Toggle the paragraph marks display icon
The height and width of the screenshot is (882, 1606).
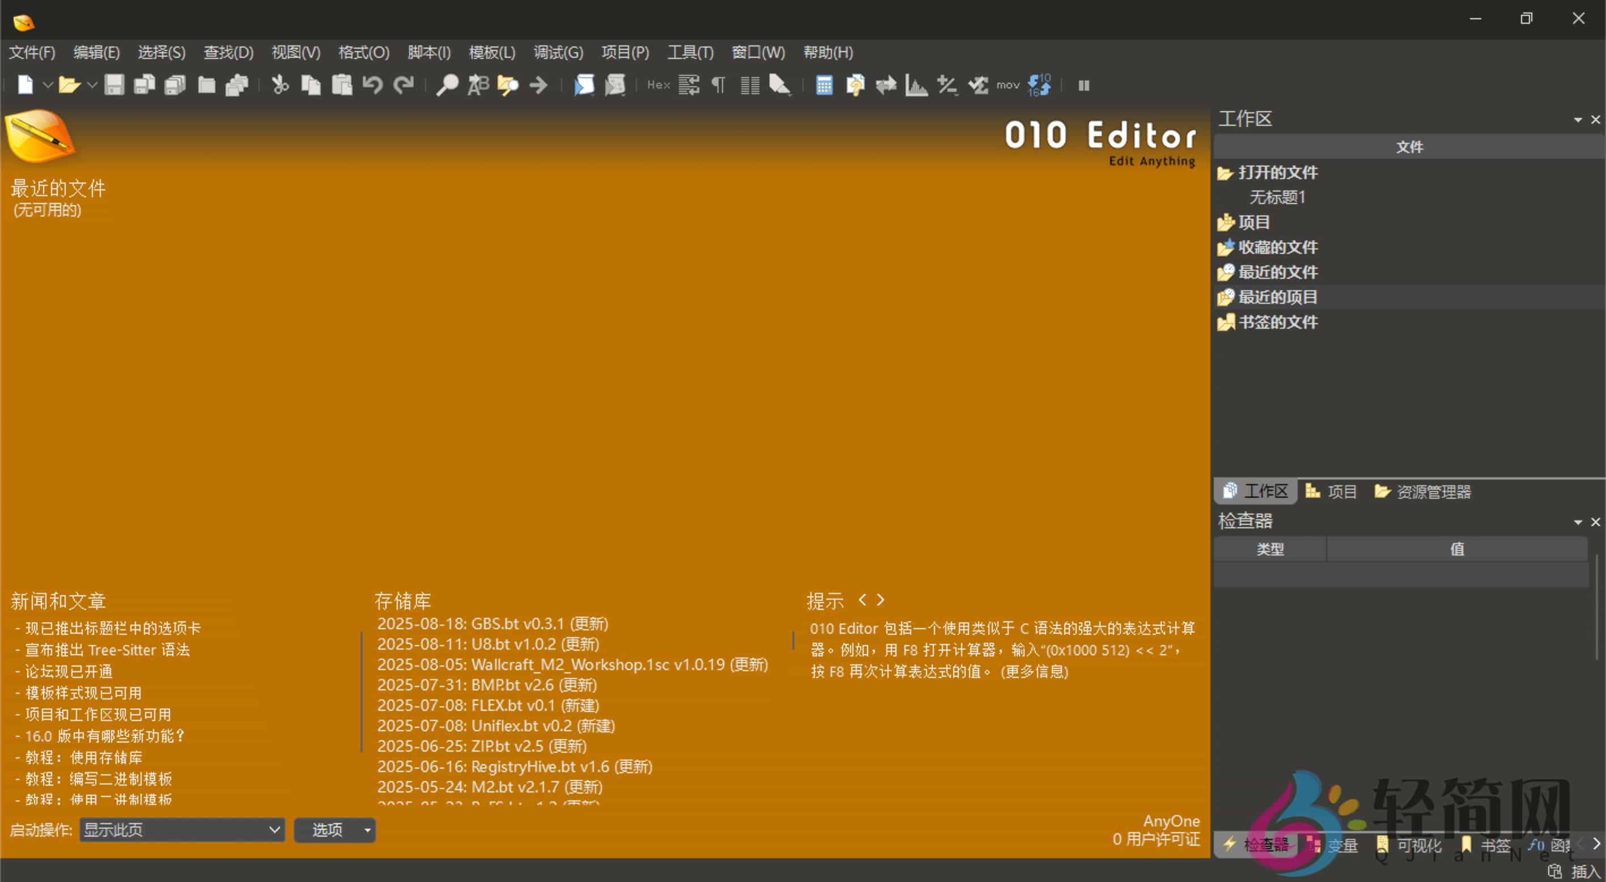[x=717, y=85]
